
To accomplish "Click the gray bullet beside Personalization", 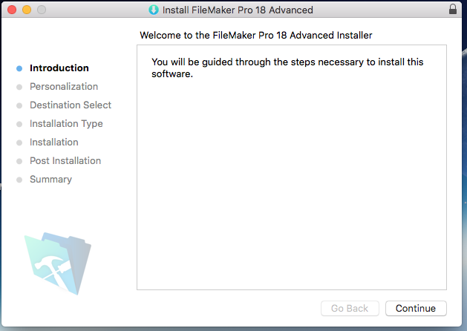I will [x=19, y=87].
